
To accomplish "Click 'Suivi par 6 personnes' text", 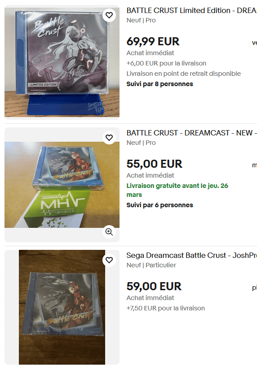I will [x=160, y=205].
